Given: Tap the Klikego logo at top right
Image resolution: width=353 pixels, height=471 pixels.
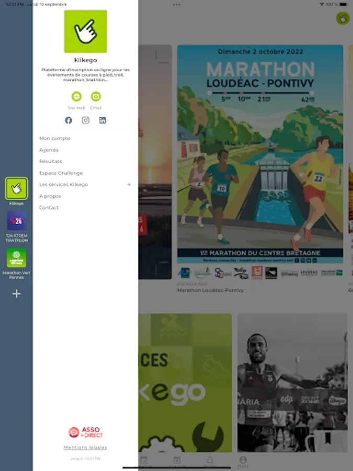Looking at the screenshot, I should 343,18.
